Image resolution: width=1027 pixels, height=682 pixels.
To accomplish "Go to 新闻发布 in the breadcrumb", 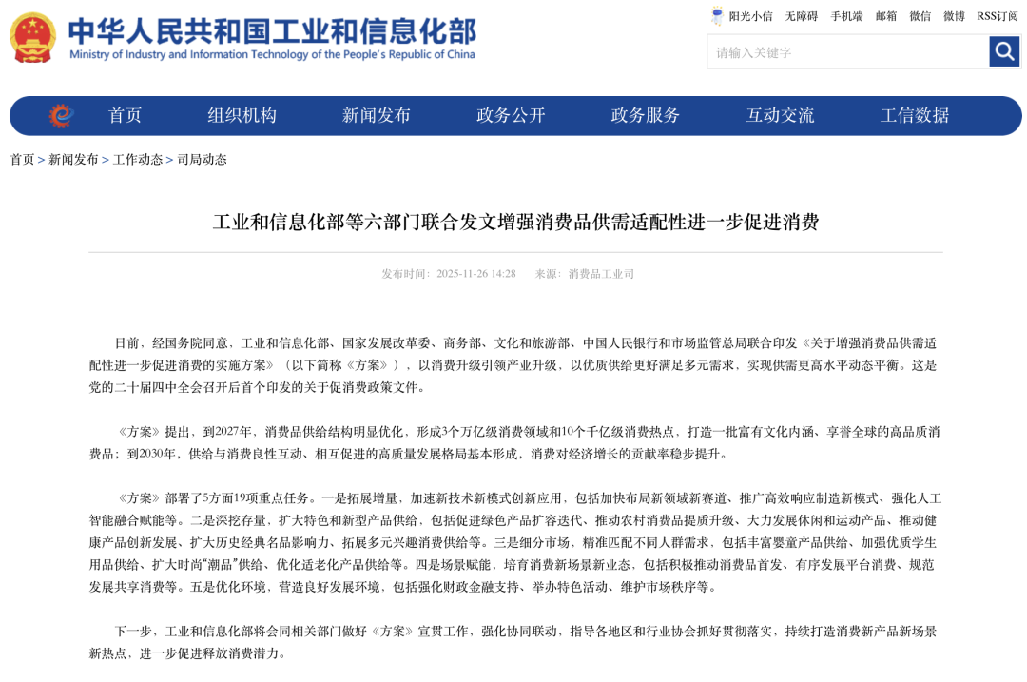I will [x=73, y=159].
